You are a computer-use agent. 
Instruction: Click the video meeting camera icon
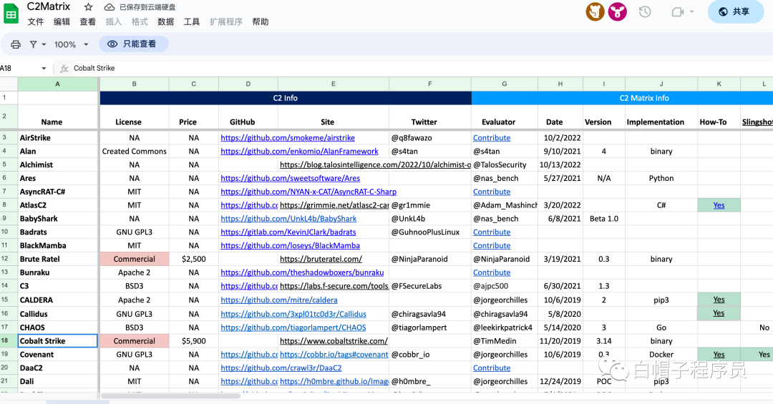coord(678,12)
